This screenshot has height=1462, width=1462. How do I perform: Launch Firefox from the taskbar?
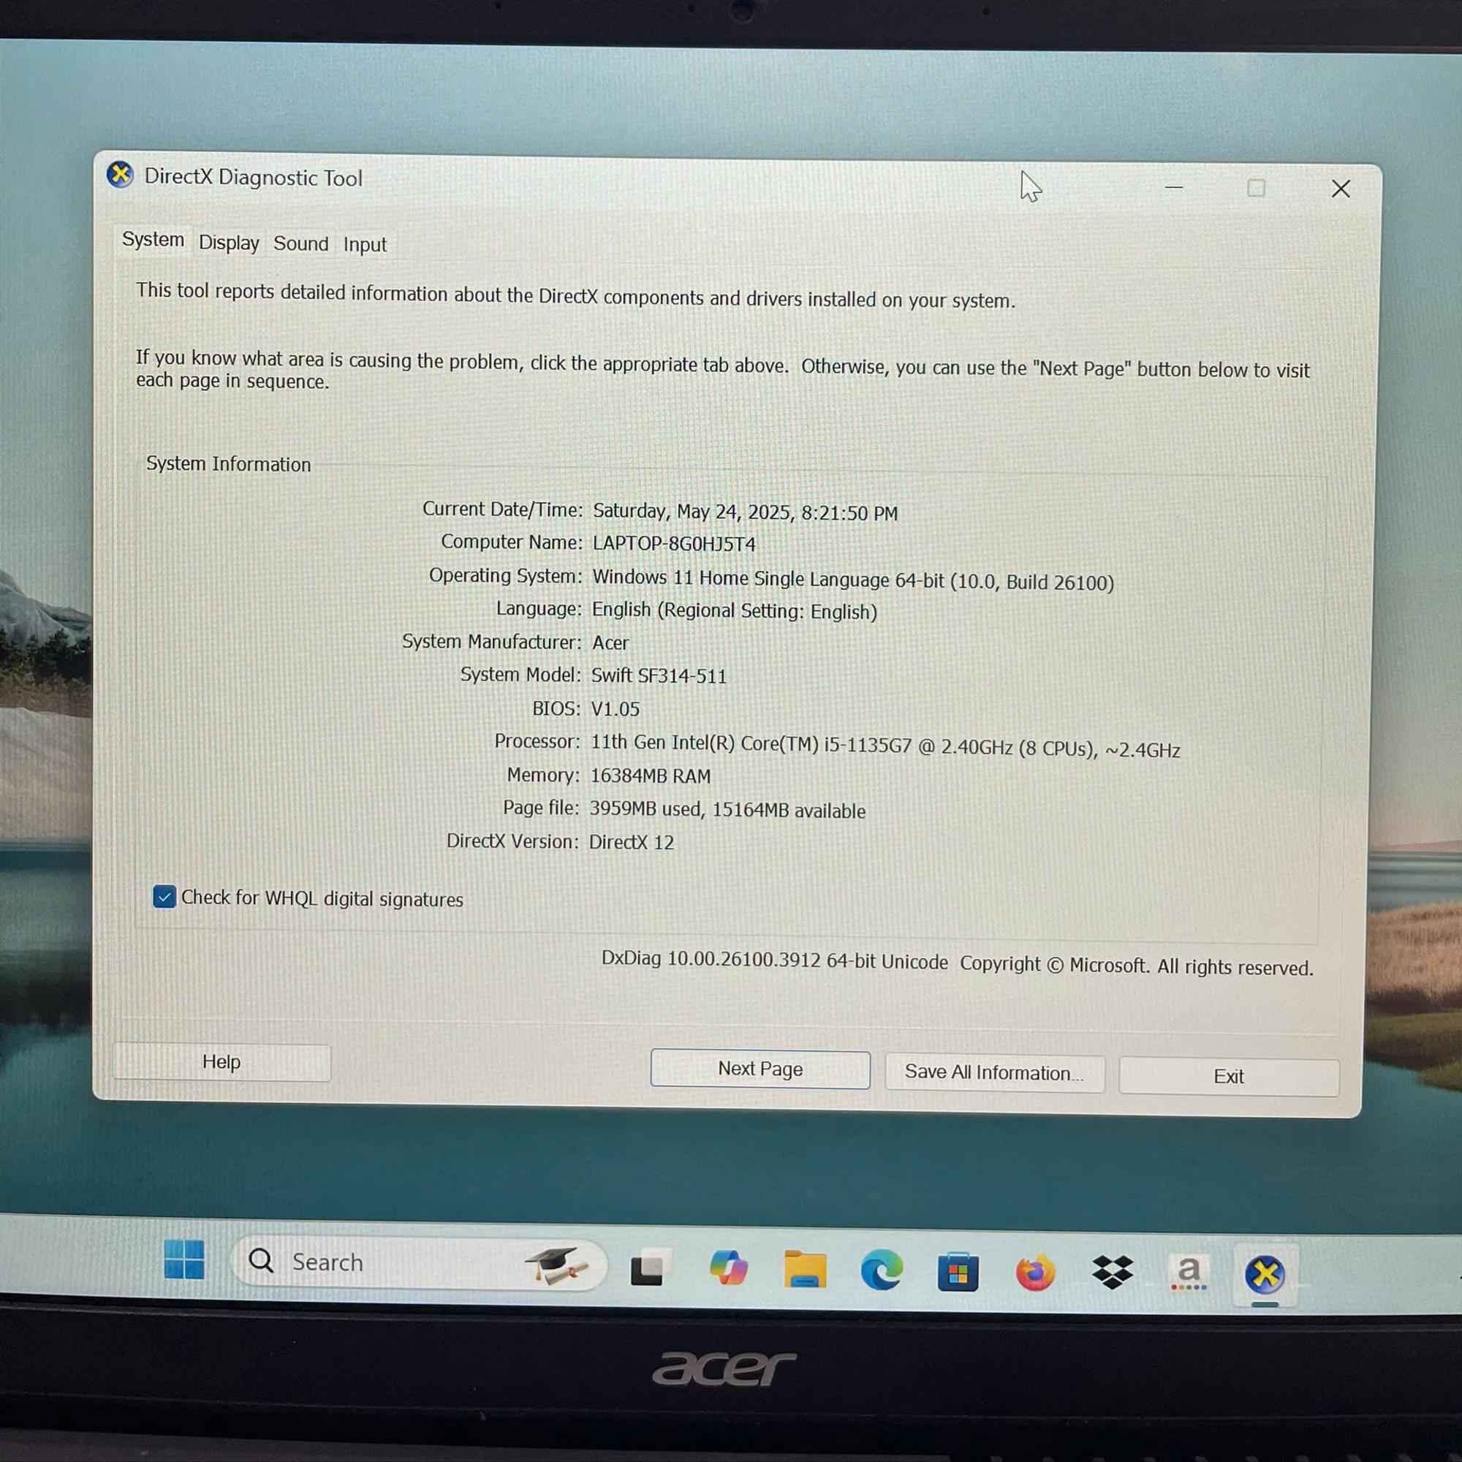click(x=1035, y=1272)
